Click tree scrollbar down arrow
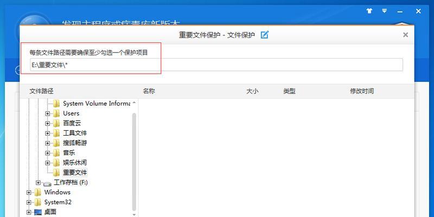This screenshot has width=434, height=217. (x=134, y=214)
